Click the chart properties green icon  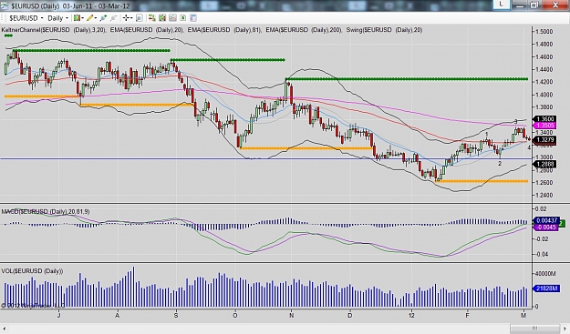[182, 18]
